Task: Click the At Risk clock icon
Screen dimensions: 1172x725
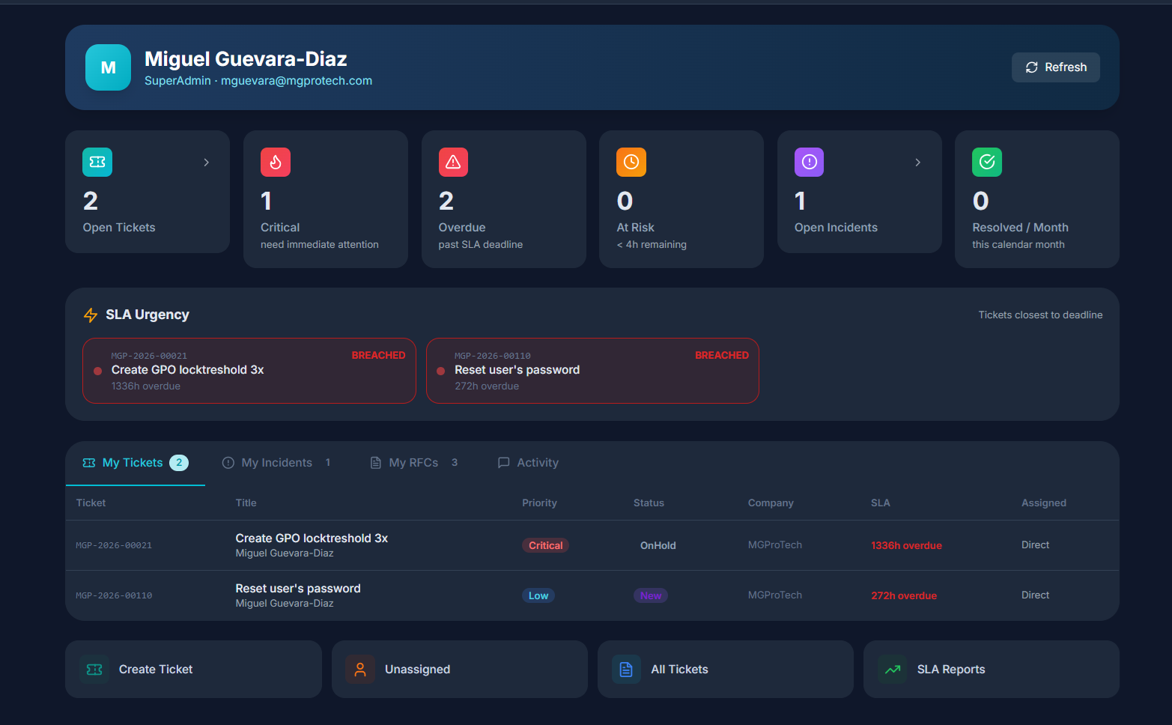Action: click(x=631, y=162)
